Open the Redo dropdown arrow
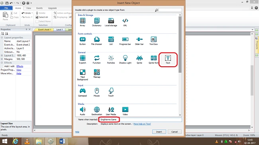The image size is (259, 145). [32, 17]
